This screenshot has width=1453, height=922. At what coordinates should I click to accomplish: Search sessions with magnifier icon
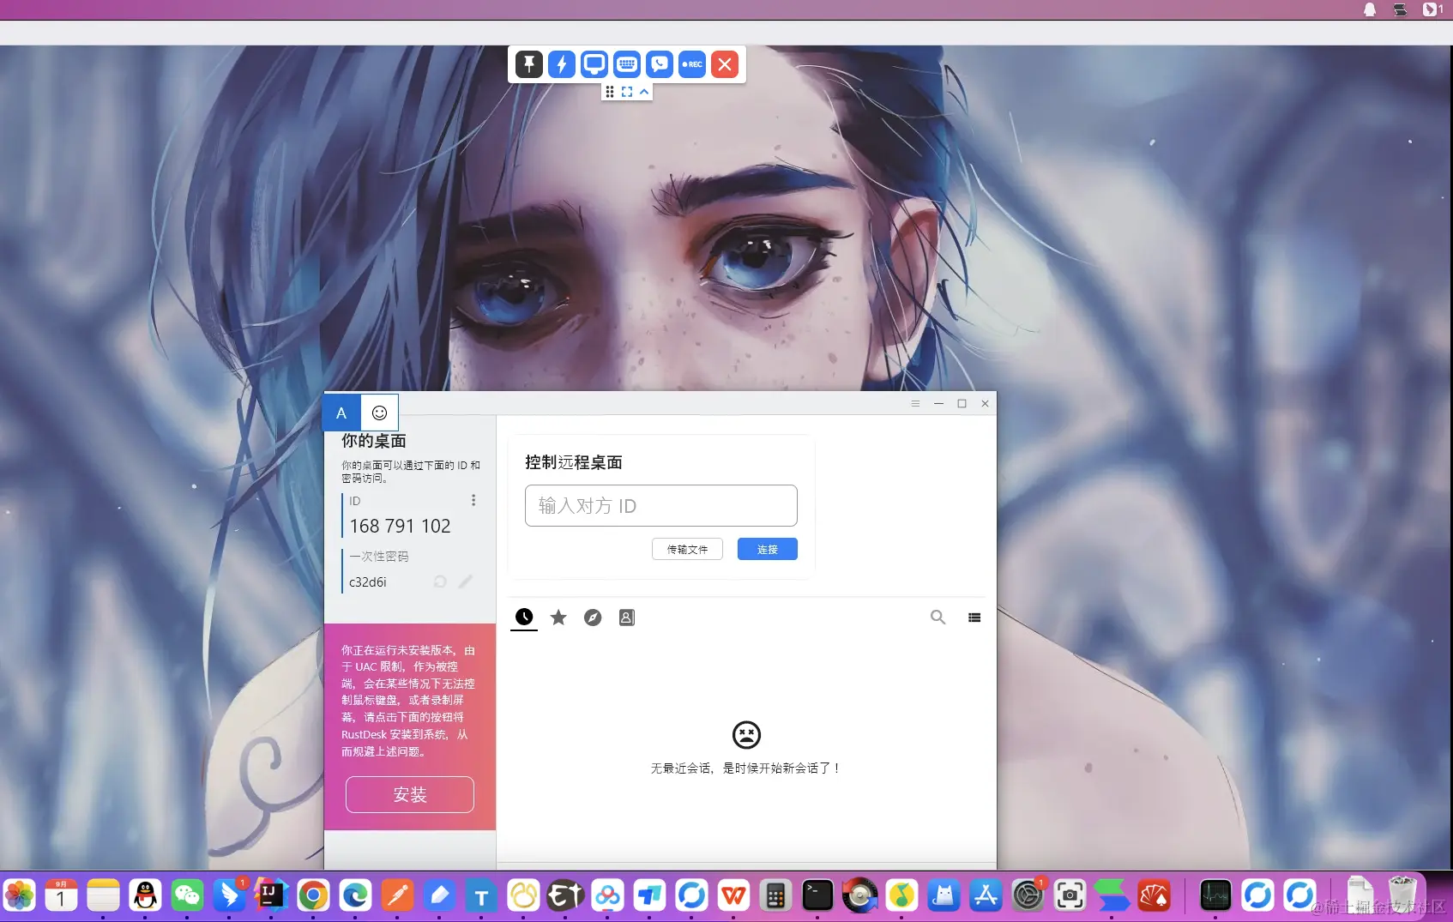pos(938,618)
